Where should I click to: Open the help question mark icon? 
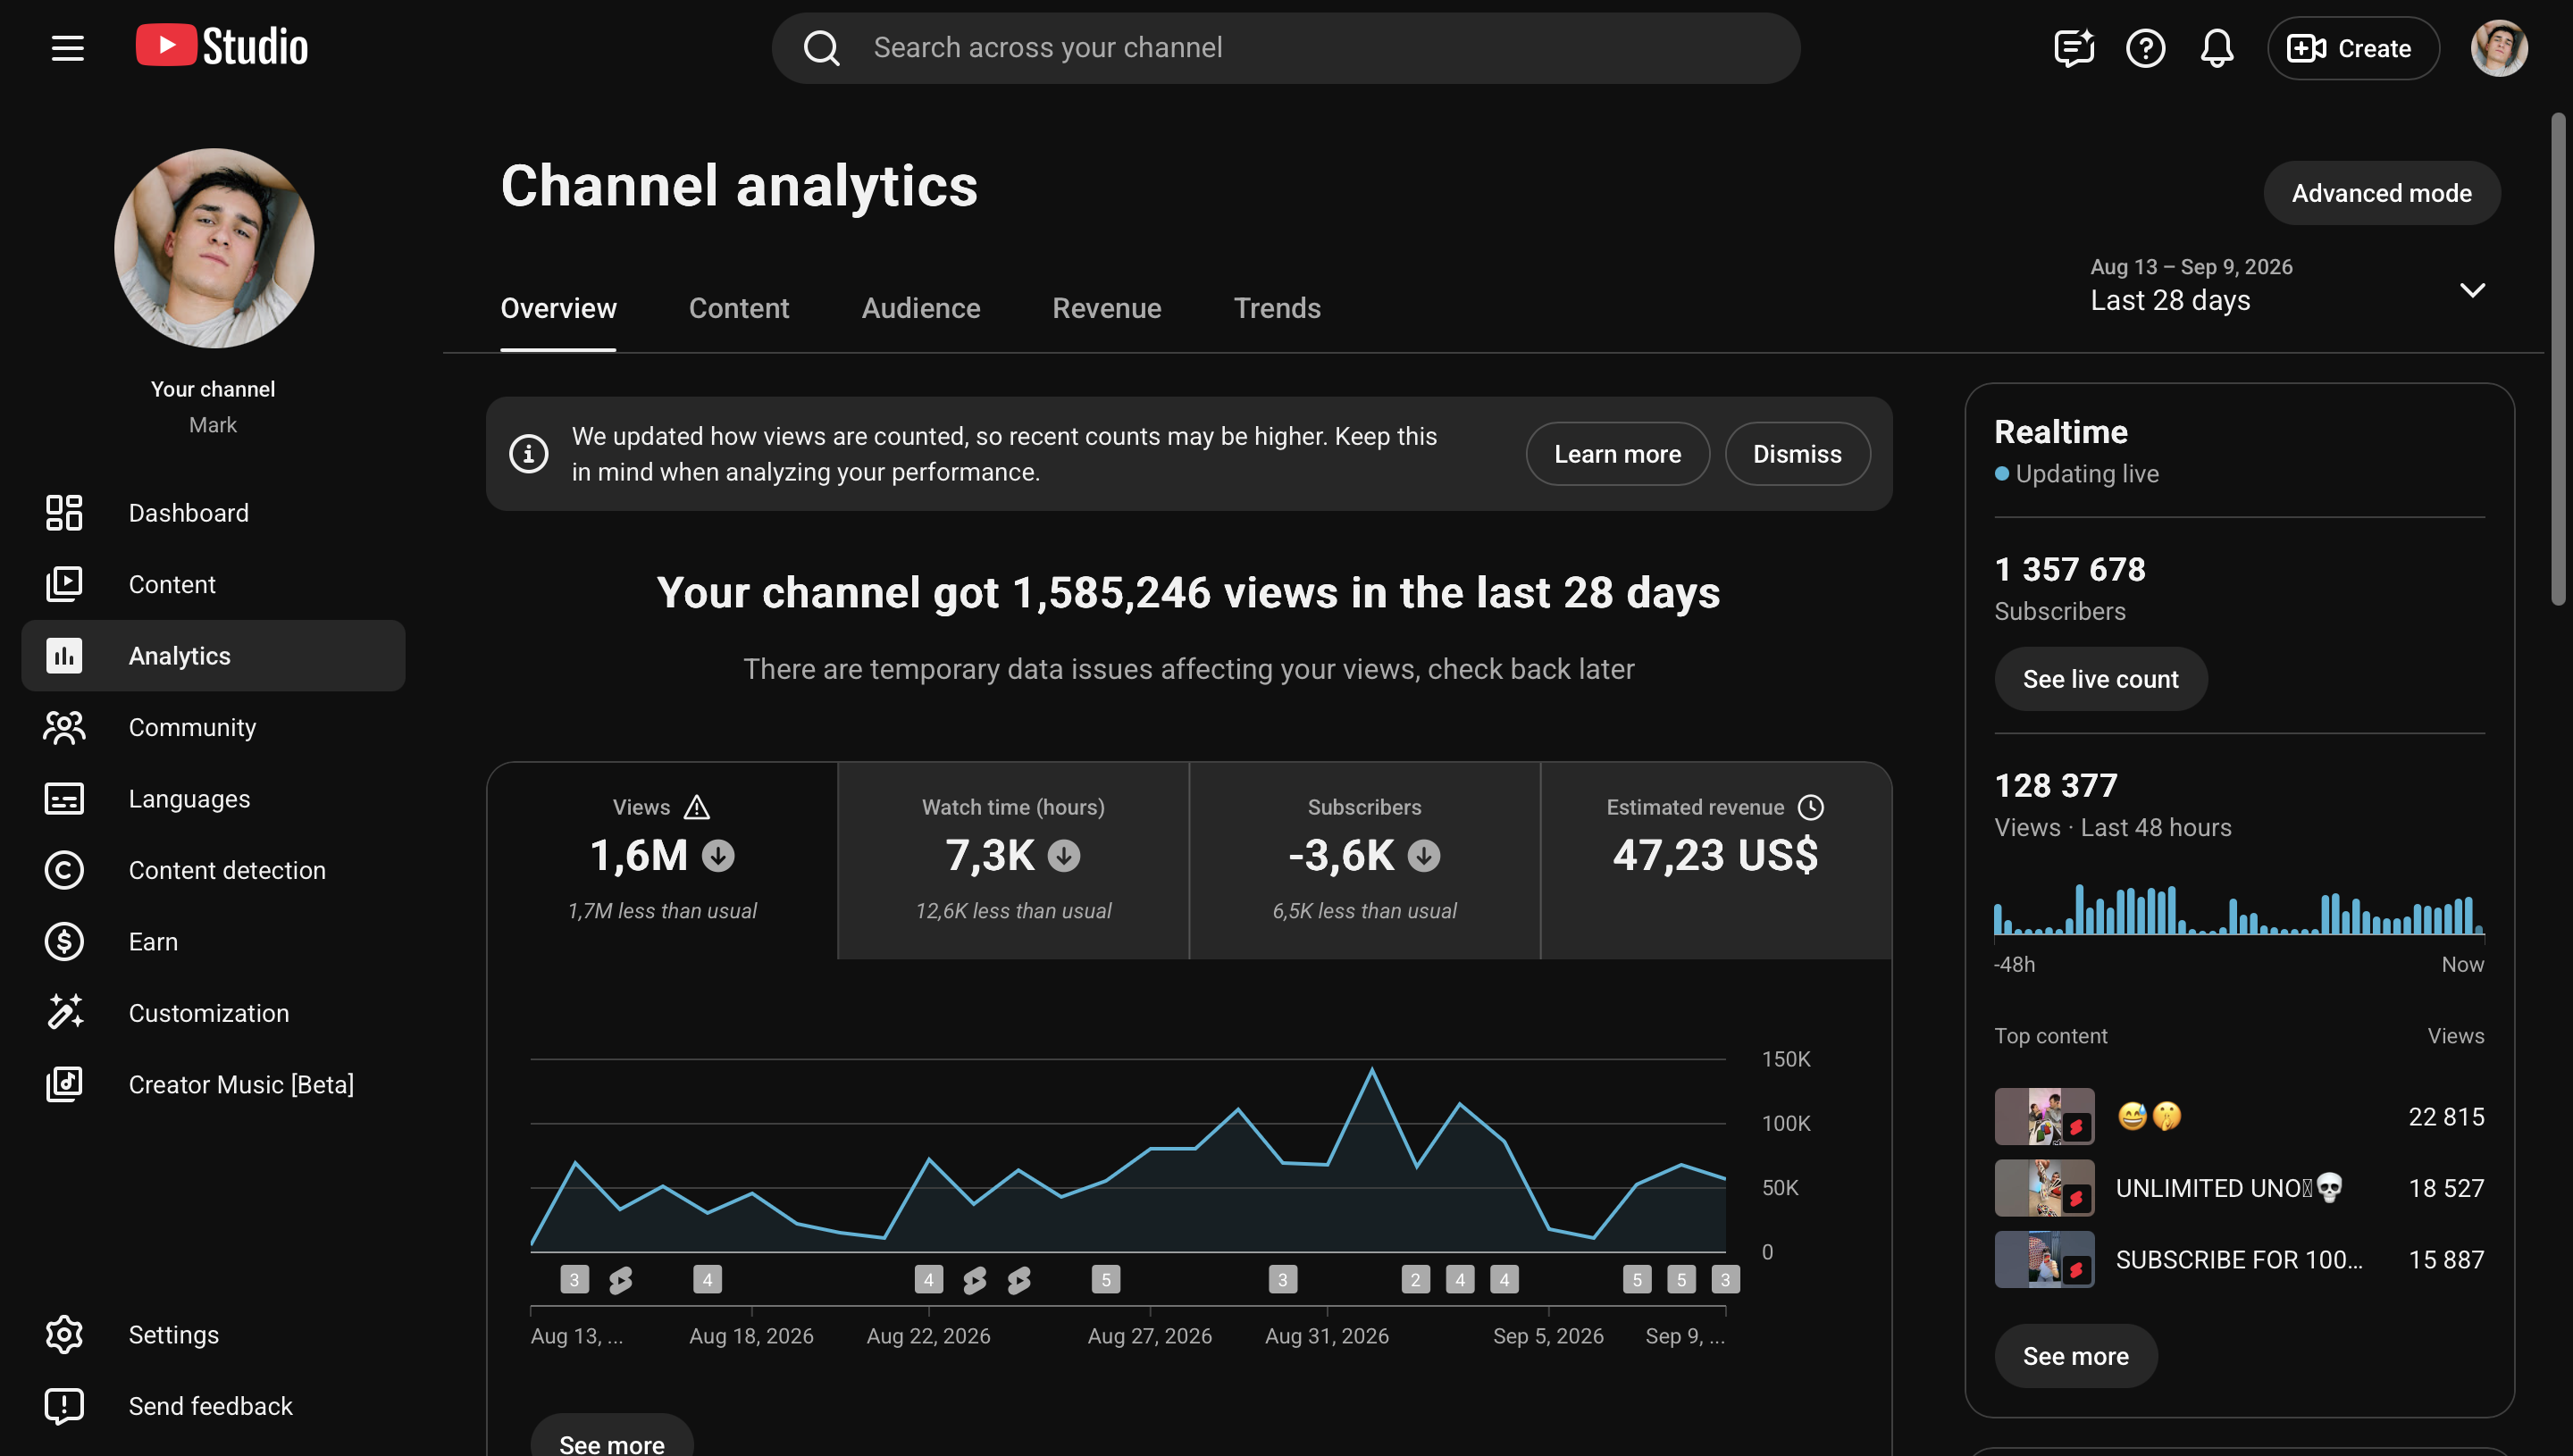pyautogui.click(x=2145, y=48)
